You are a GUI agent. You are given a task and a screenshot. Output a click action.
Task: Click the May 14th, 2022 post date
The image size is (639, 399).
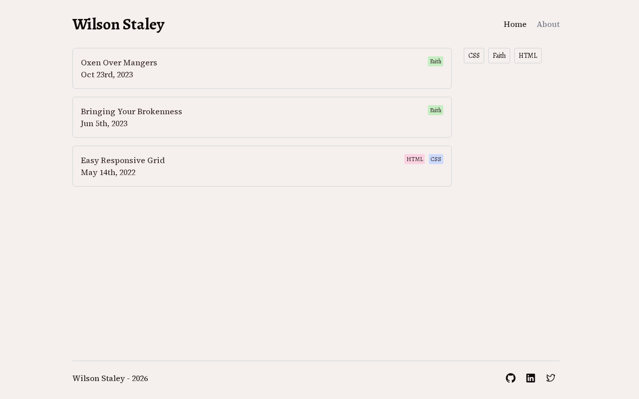coord(108,173)
